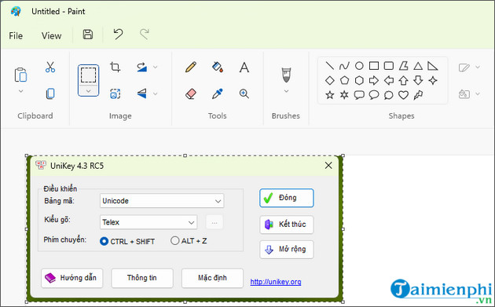This screenshot has height=307, width=495.
Task: Click the Crop tool icon
Action: (115, 67)
